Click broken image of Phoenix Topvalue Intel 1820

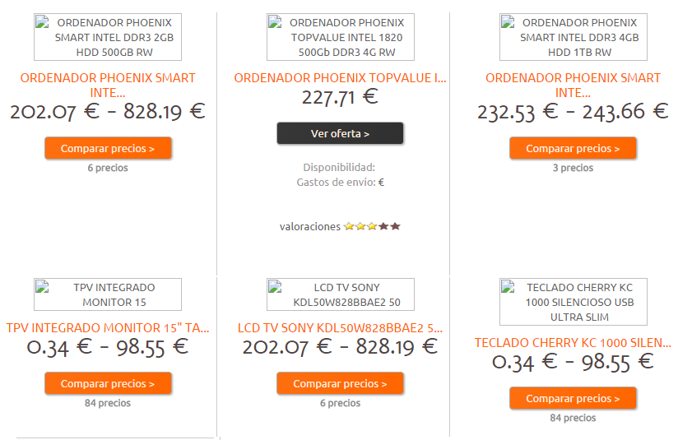(x=341, y=37)
